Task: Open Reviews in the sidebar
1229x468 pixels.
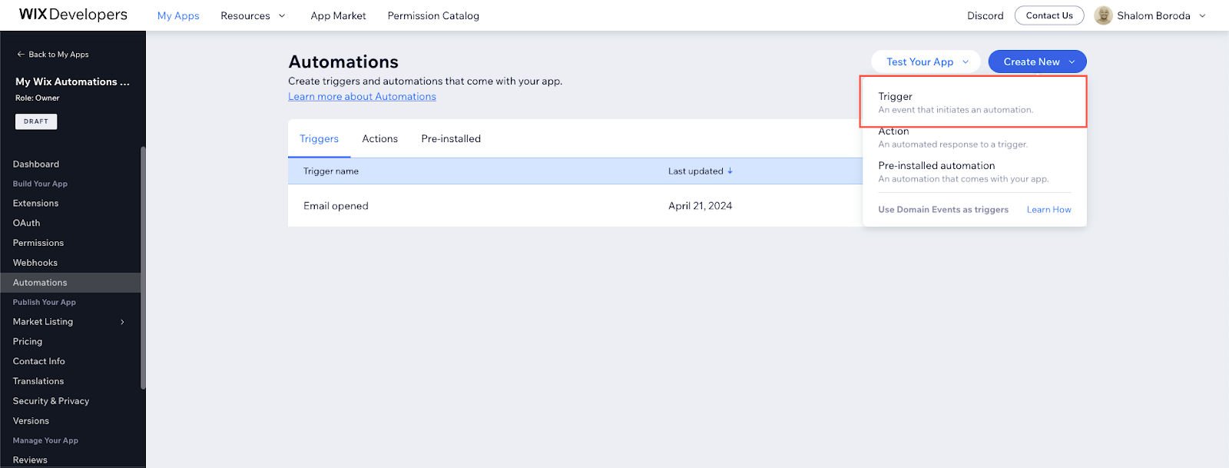Action: 30,460
